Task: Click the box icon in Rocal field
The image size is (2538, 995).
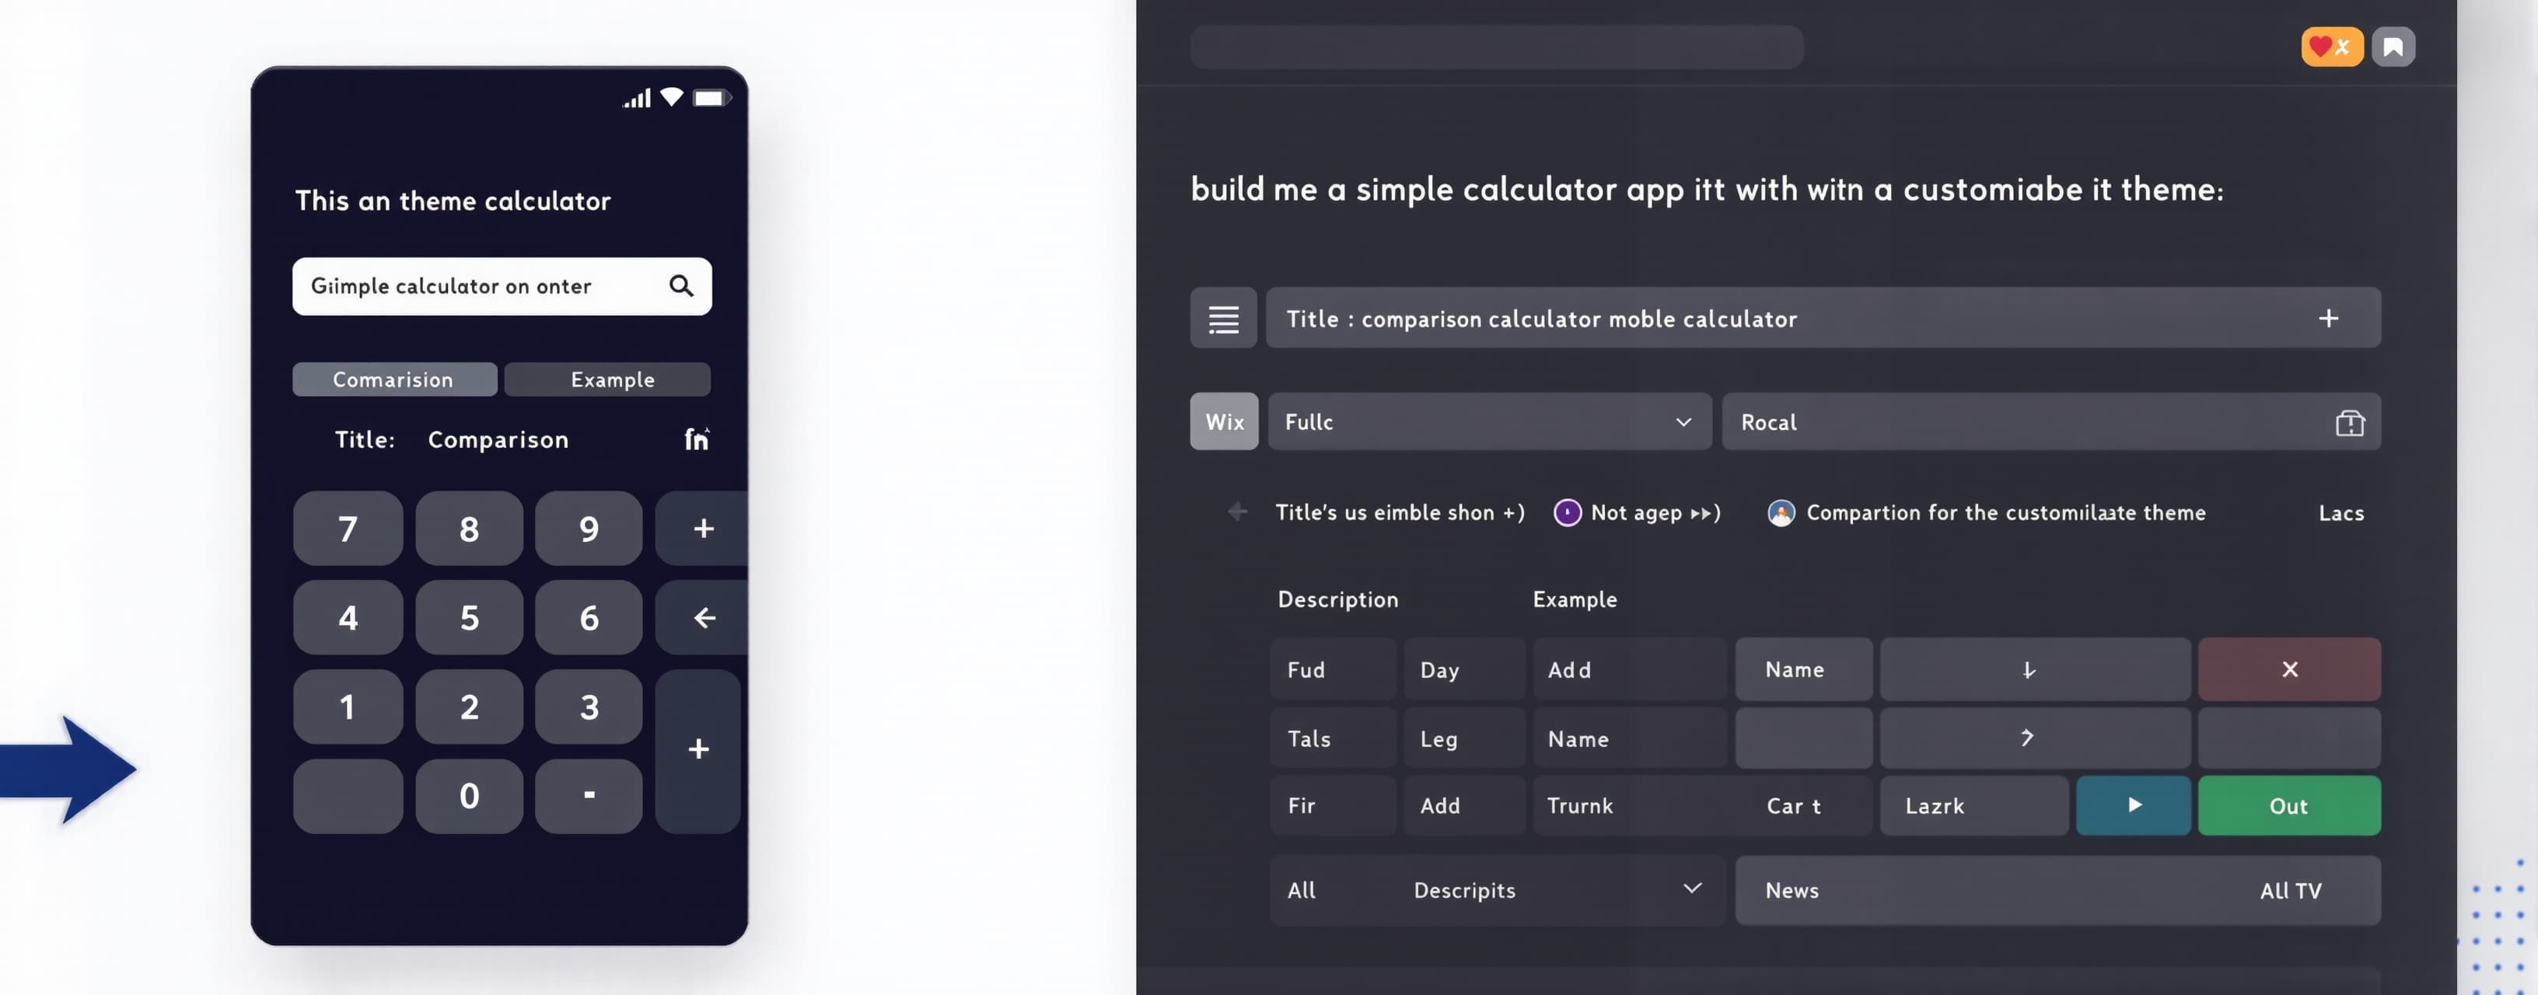Action: (x=2349, y=421)
